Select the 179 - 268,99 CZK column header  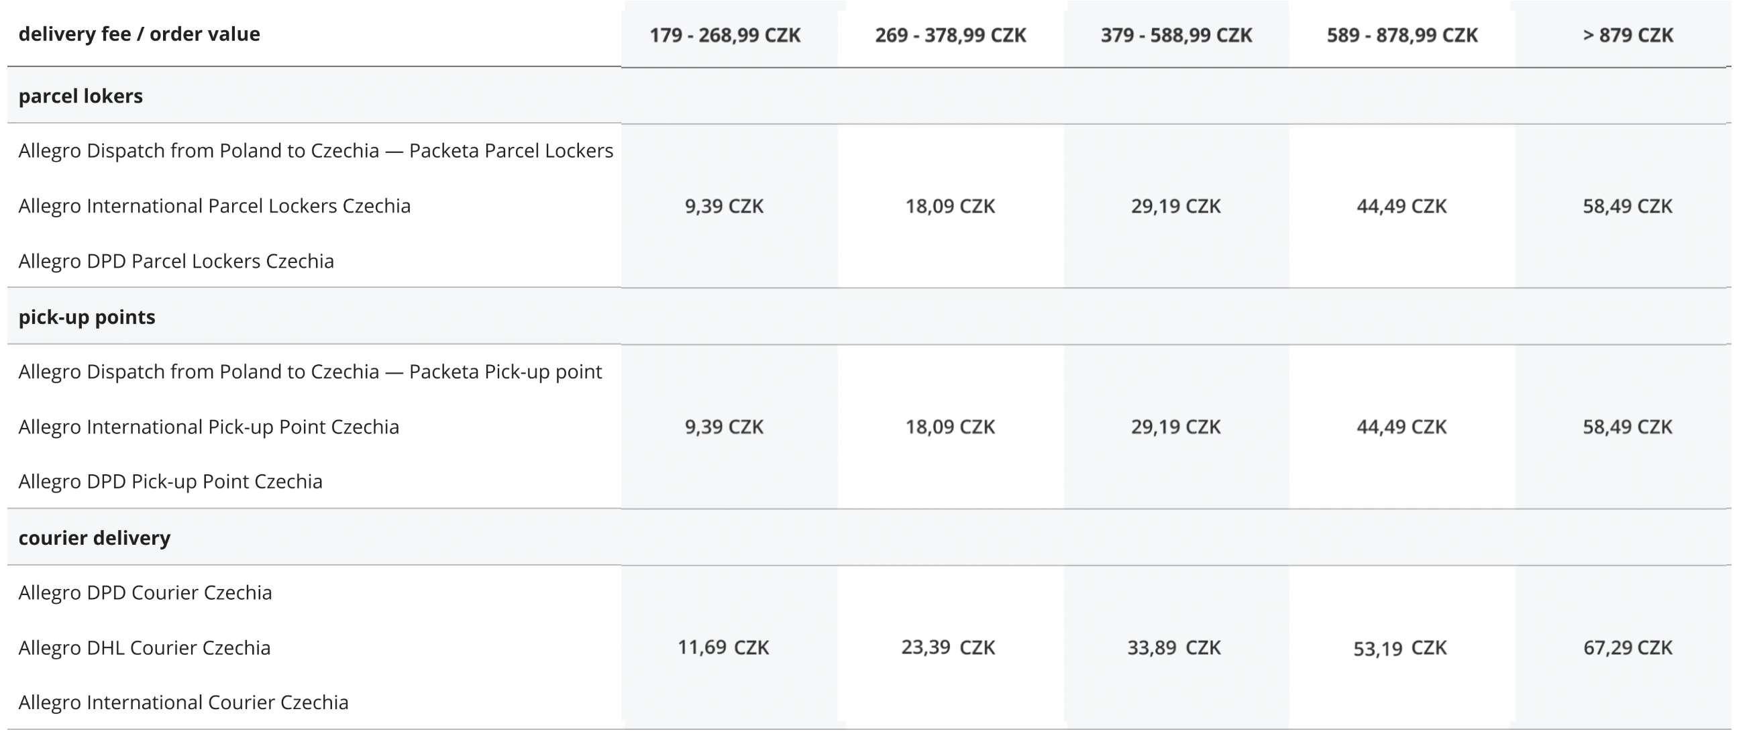pyautogui.click(x=725, y=36)
